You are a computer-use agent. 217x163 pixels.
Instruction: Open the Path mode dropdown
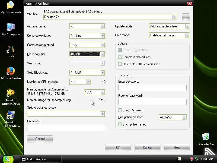pos(187,35)
